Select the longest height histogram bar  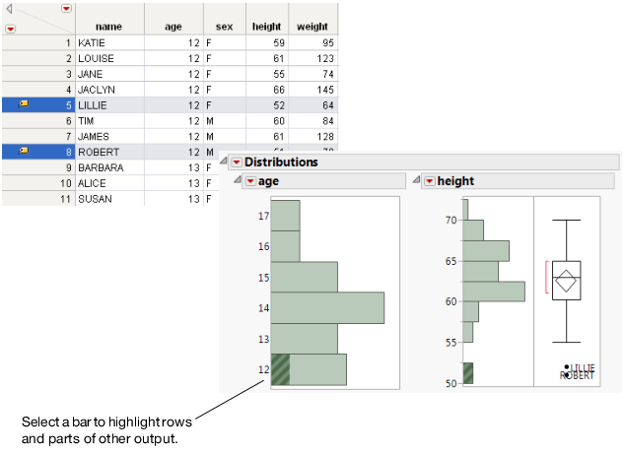pos(493,291)
